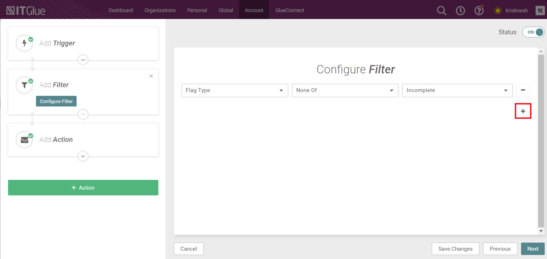
Task: Collapse the Add Filter card chevron
Action: pos(83,114)
